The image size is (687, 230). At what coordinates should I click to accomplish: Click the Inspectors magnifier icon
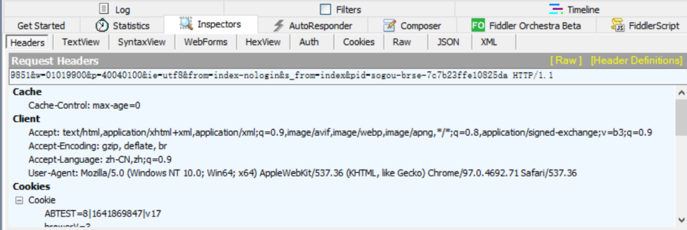point(186,24)
